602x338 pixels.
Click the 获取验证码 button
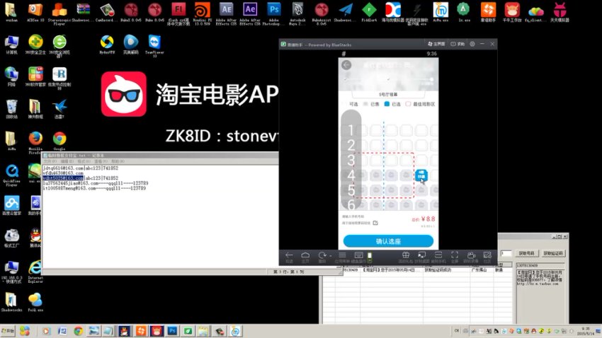pyautogui.click(x=552, y=253)
